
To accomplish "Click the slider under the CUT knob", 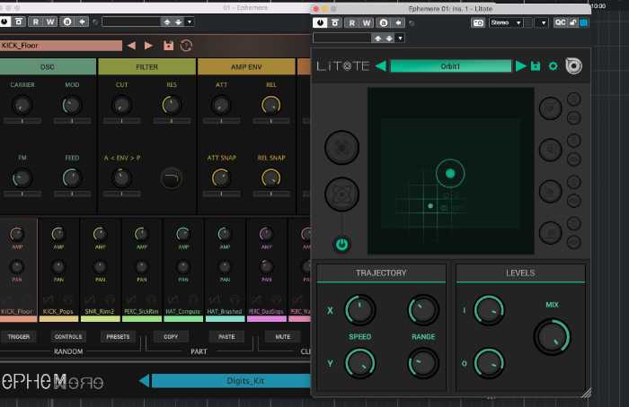I will click(122, 120).
